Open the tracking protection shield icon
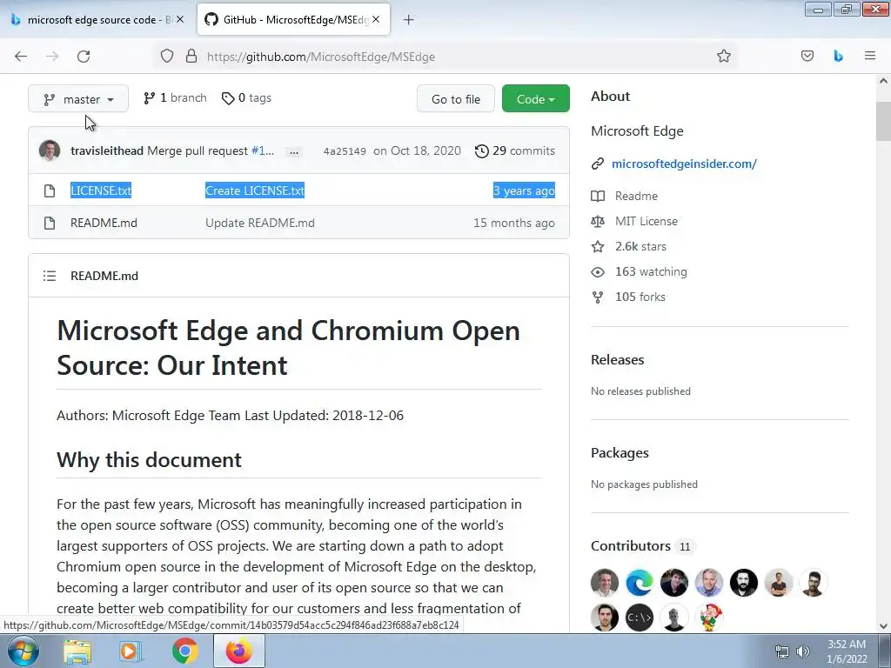This screenshot has width=891, height=668. 166,57
